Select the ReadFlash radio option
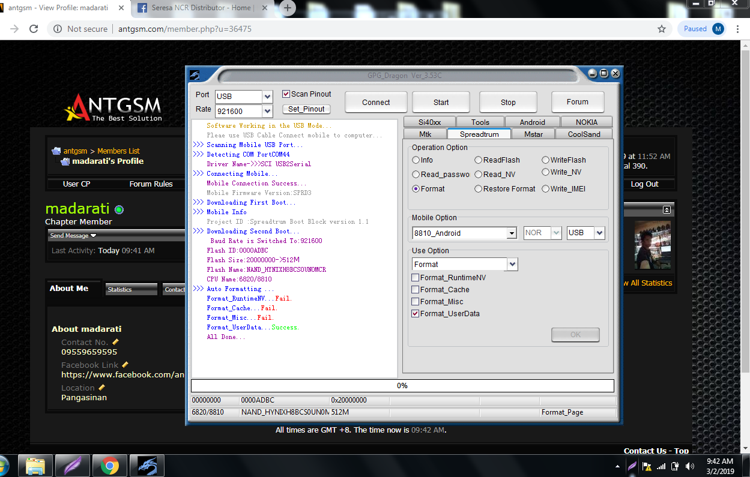750x477 pixels. pyautogui.click(x=478, y=160)
